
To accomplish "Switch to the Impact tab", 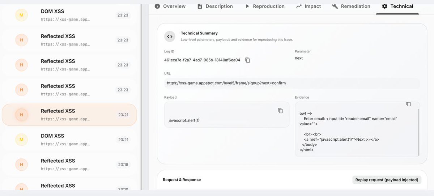I will [x=309, y=6].
